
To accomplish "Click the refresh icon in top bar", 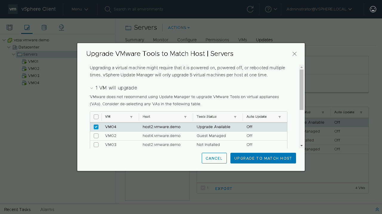I will 250,9.
